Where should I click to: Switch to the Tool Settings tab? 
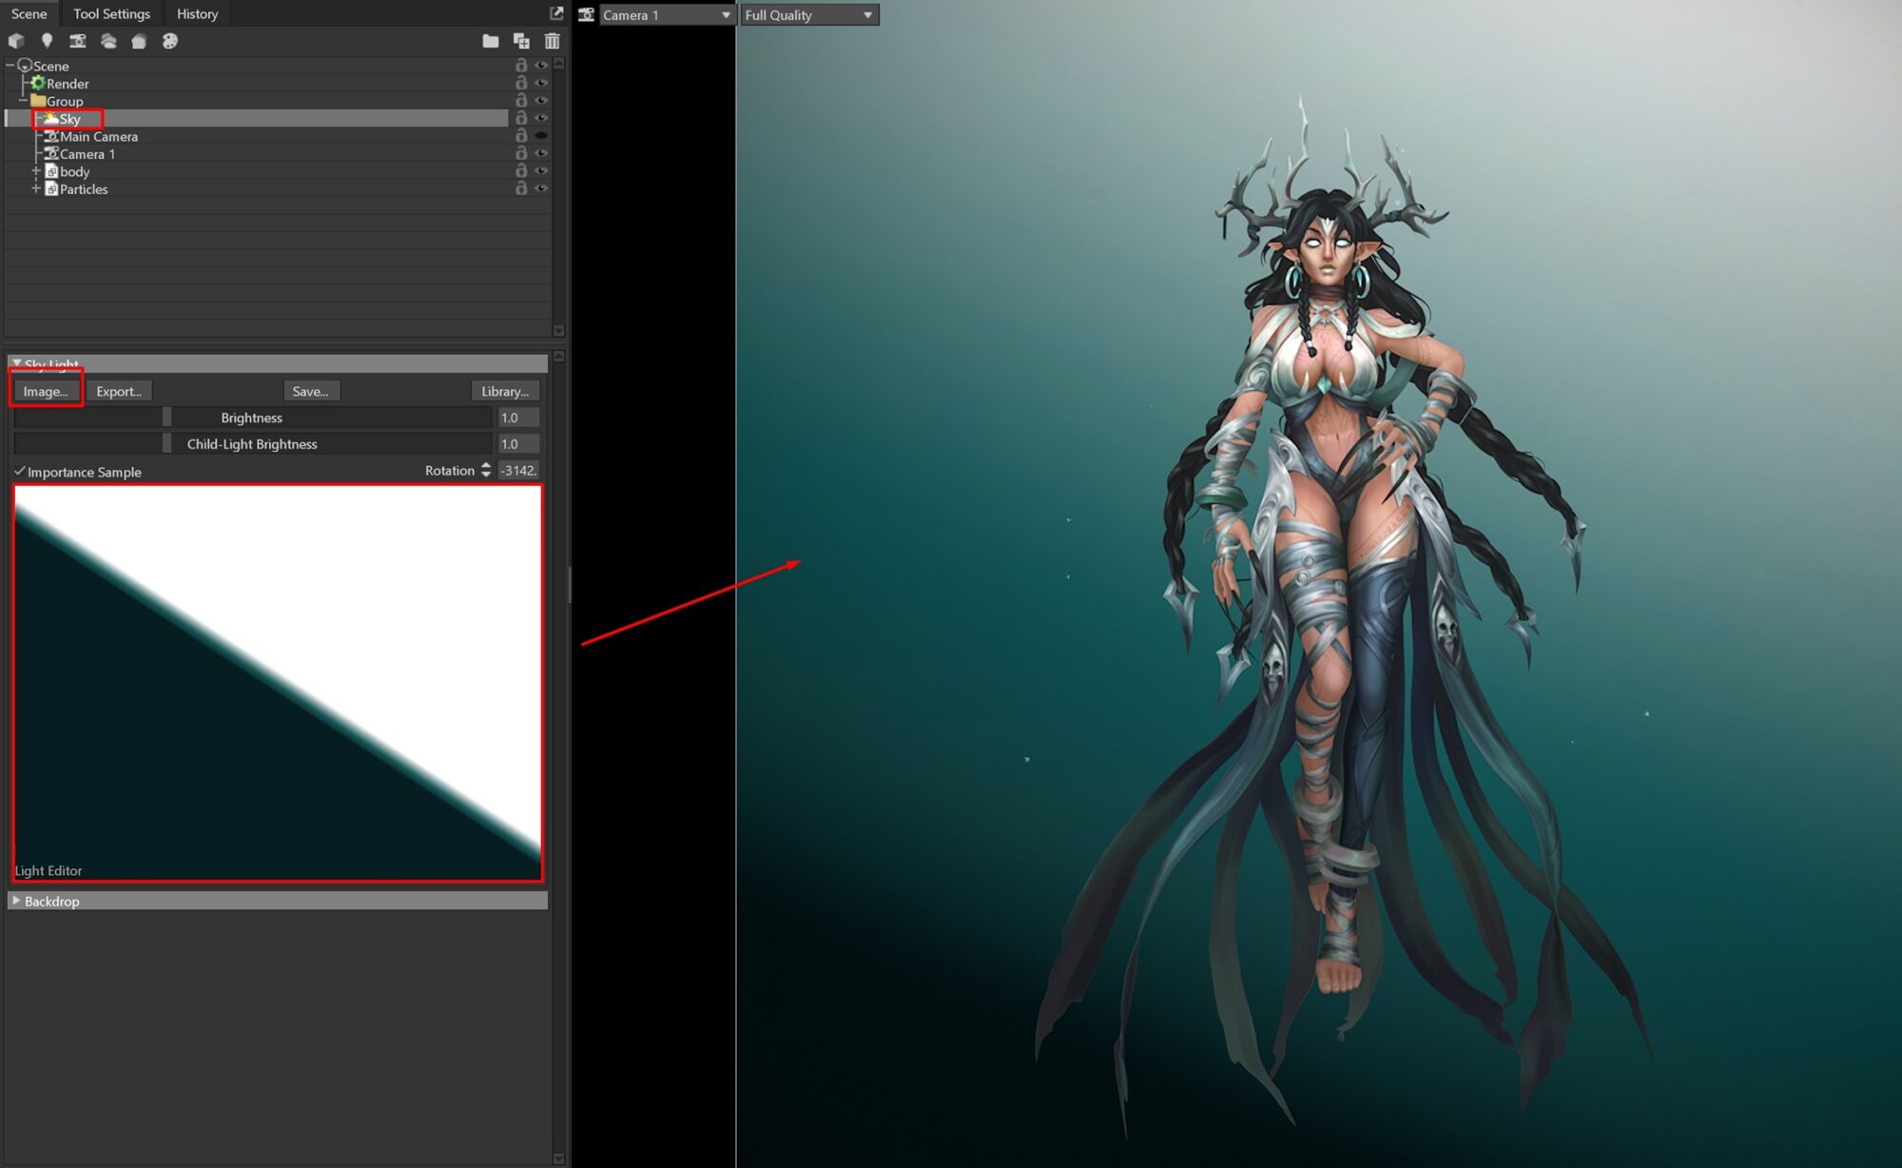tap(111, 13)
